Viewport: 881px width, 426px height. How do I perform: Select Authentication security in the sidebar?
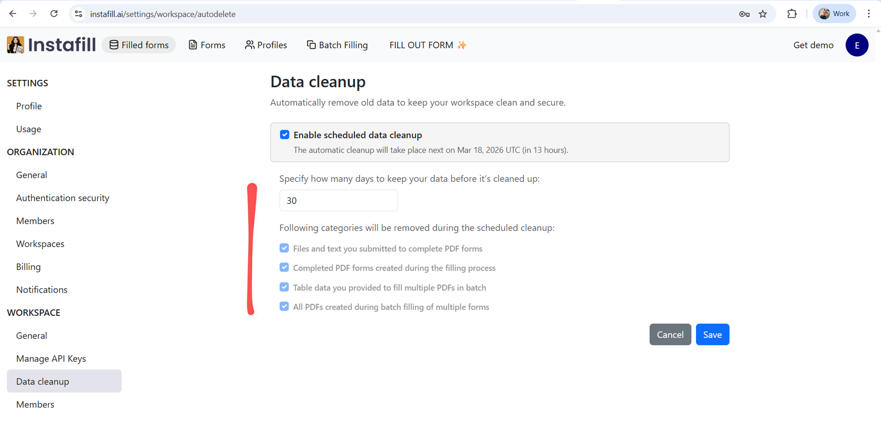point(62,198)
